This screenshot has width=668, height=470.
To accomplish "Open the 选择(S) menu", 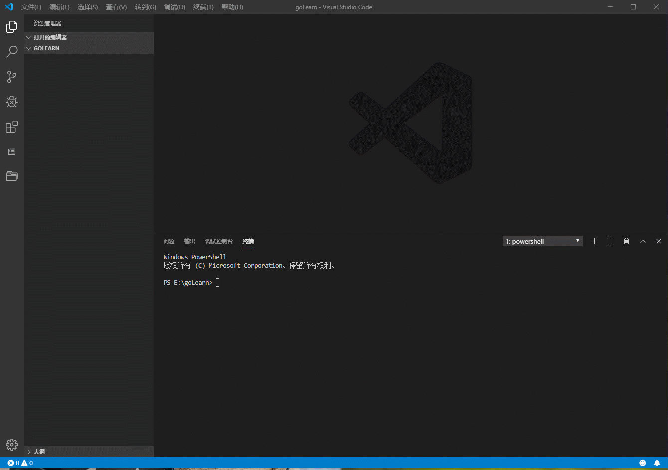I will click(88, 7).
